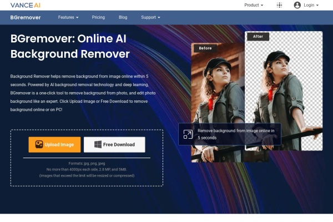The height and width of the screenshot is (222, 333).
Task: Expand the Product dropdown
Action: point(254,5)
